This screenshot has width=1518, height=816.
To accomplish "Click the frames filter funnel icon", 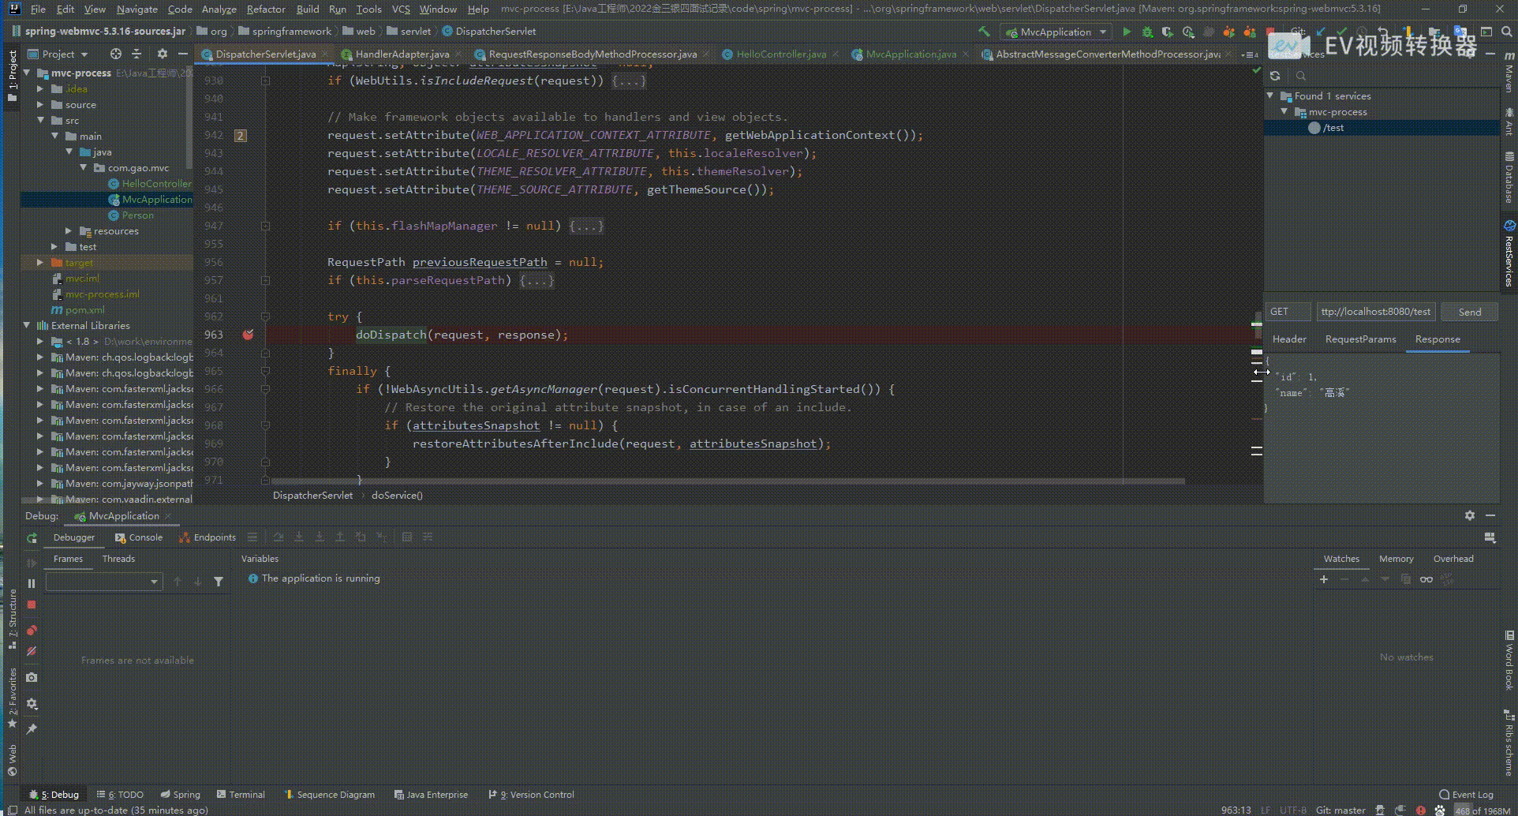I will point(219,582).
